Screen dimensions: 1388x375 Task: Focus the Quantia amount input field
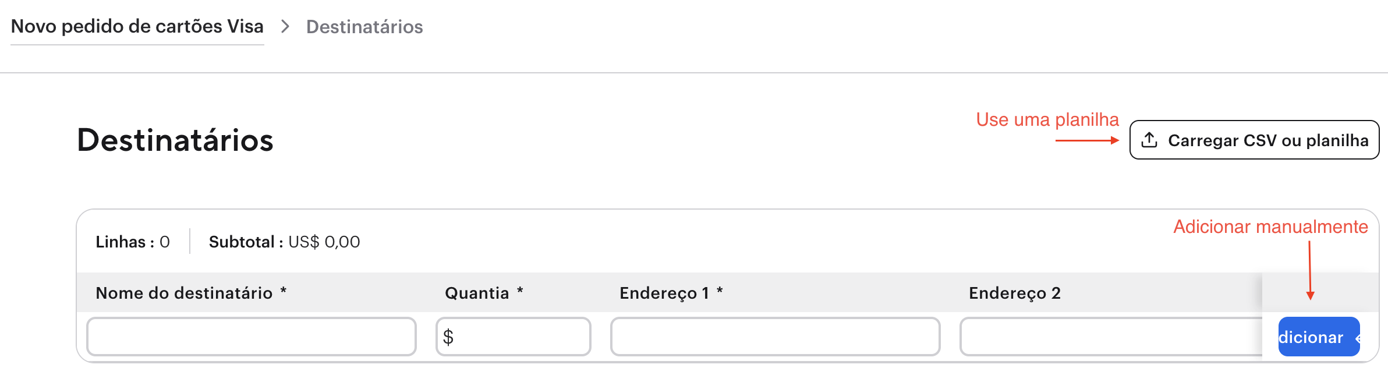tap(521, 337)
